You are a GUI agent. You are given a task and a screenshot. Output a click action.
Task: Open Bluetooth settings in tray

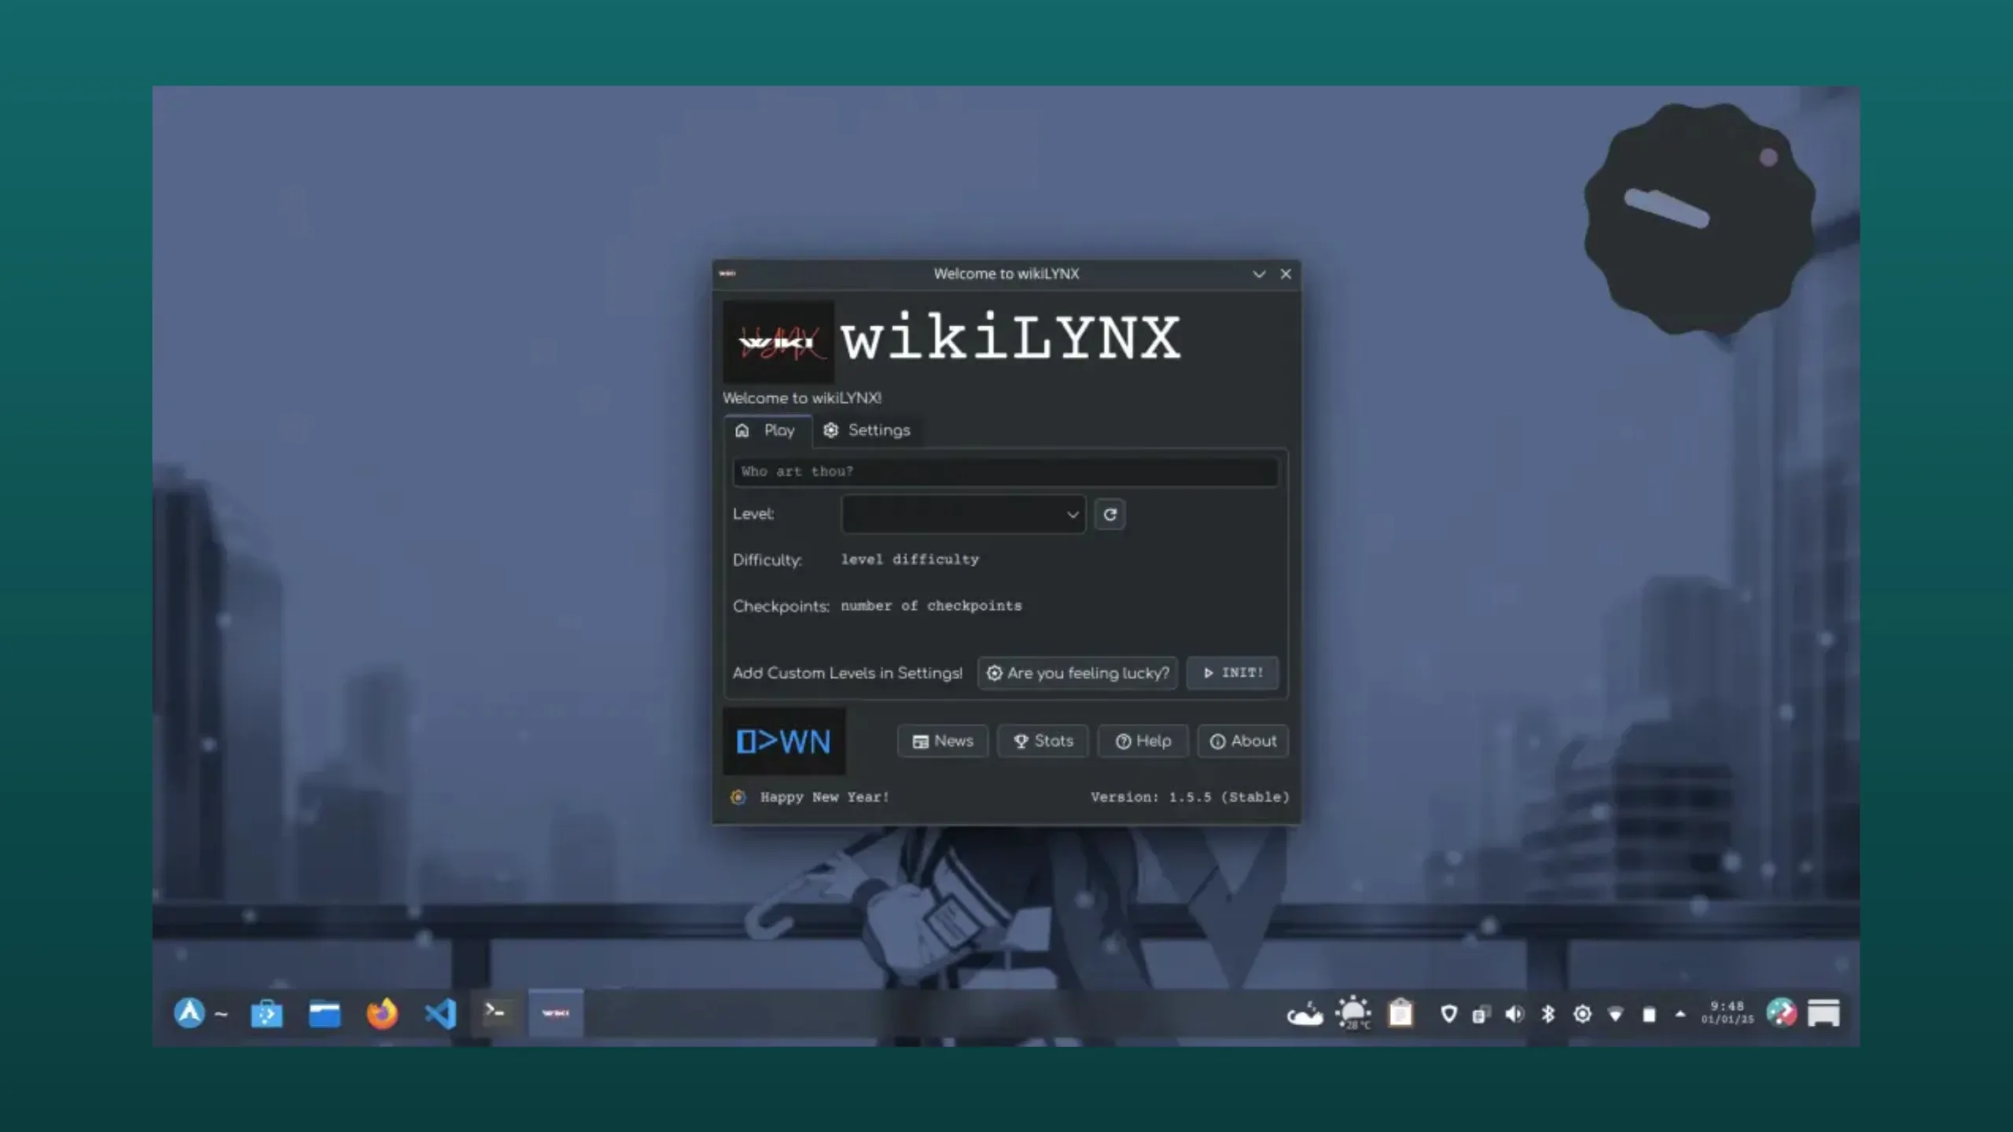coord(1548,1014)
